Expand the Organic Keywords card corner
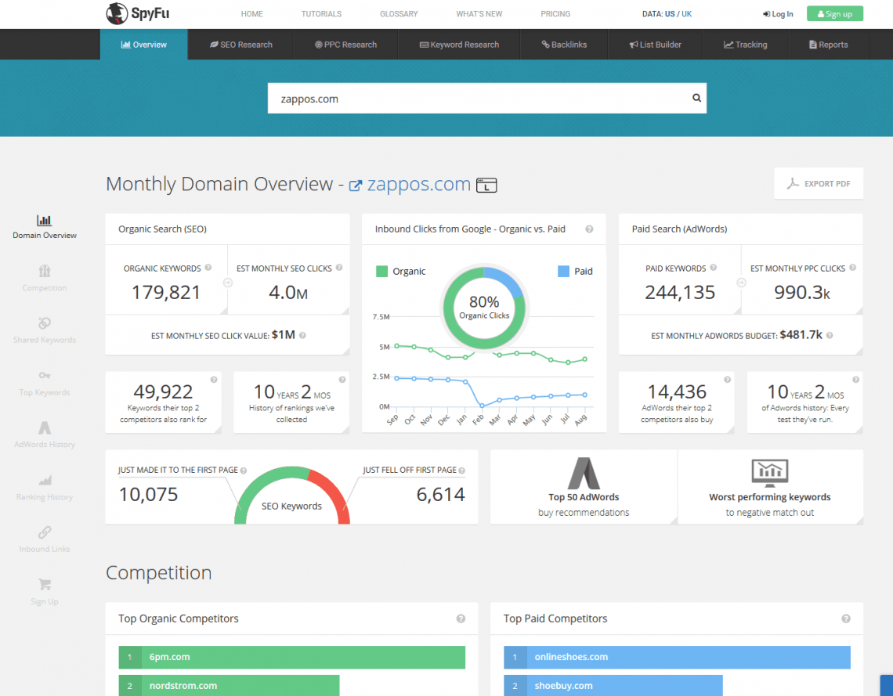Screen dimensions: 893x696 point(222,310)
